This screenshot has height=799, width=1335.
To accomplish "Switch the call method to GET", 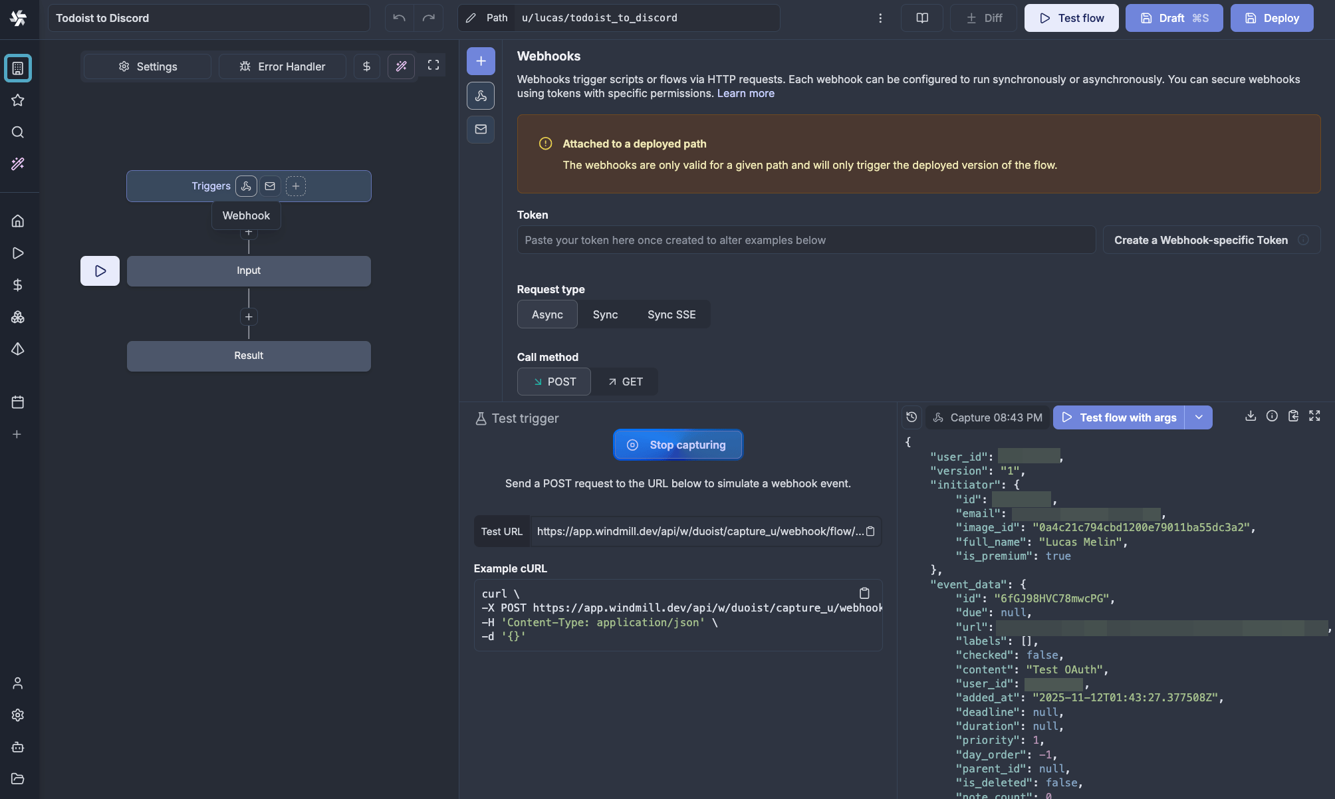I will pos(625,382).
